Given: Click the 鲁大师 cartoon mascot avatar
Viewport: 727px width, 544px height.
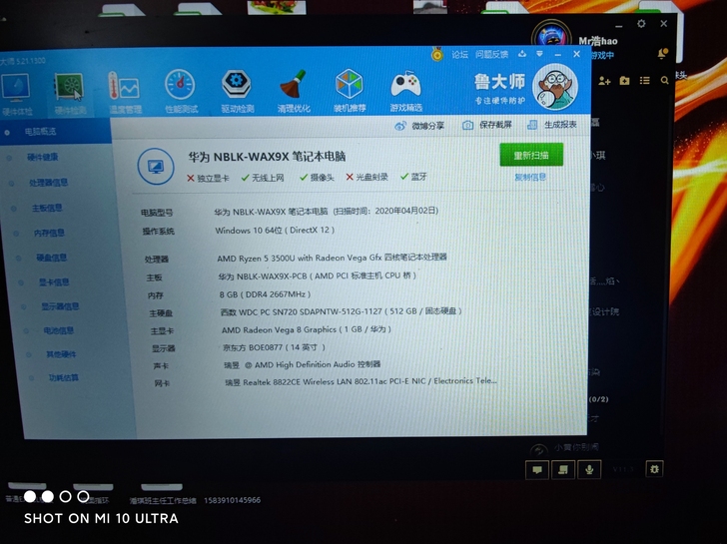Looking at the screenshot, I should [x=555, y=87].
